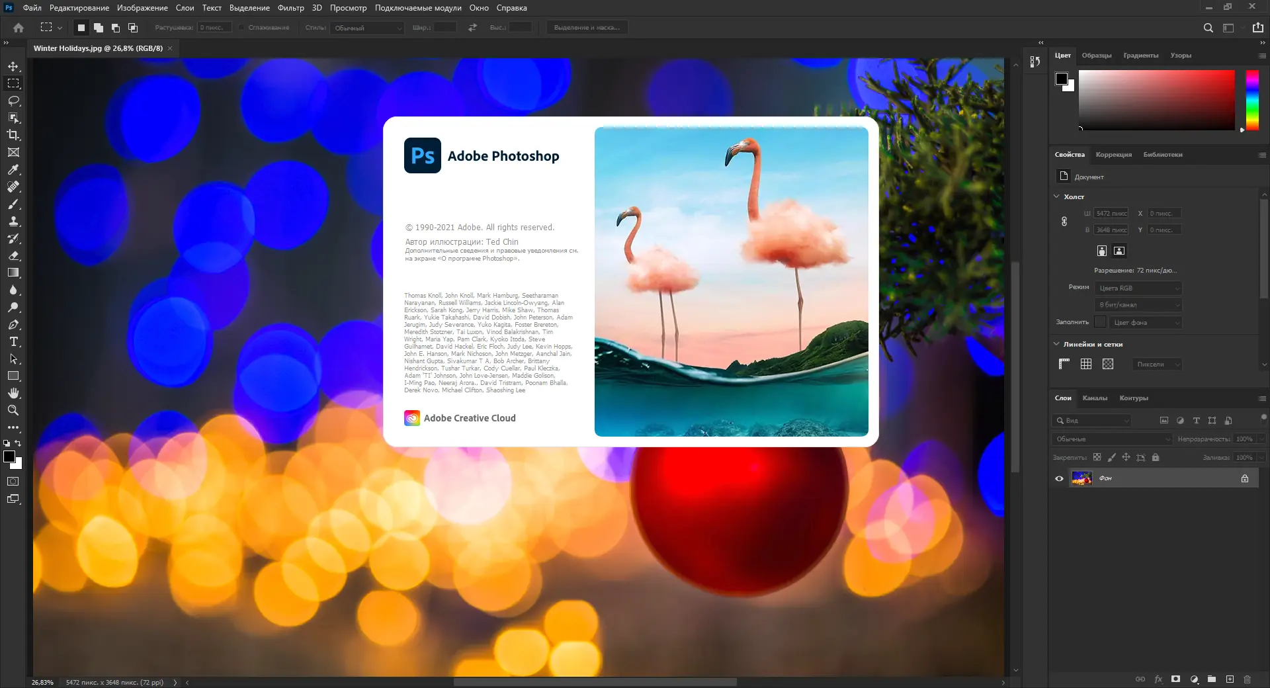Viewport: 1270px width, 688px height.
Task: Hide the Фон layer visibility
Action: click(1060, 478)
